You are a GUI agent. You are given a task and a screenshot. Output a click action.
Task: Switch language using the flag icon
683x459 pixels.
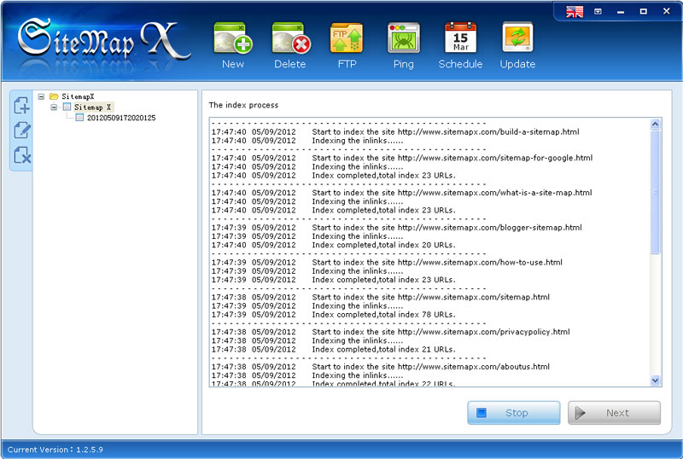(x=575, y=11)
